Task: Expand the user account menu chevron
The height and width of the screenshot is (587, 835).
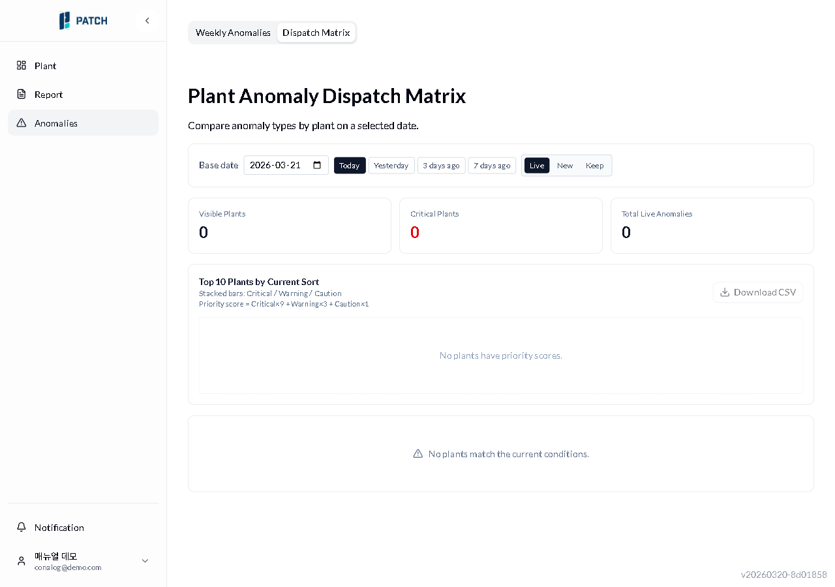Action: [x=145, y=561]
